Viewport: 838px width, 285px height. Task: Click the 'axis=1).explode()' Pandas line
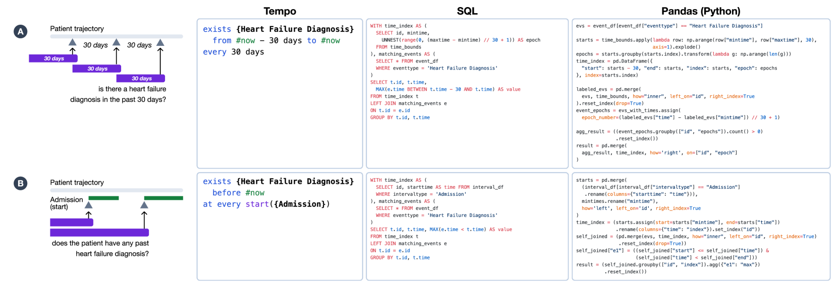(x=677, y=47)
